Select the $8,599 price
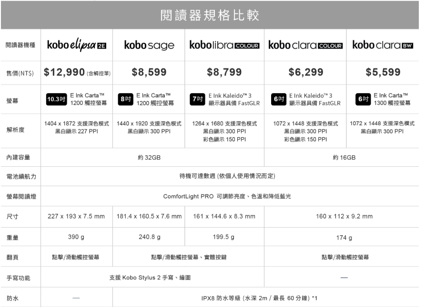The image size is (425, 307). click(149, 72)
